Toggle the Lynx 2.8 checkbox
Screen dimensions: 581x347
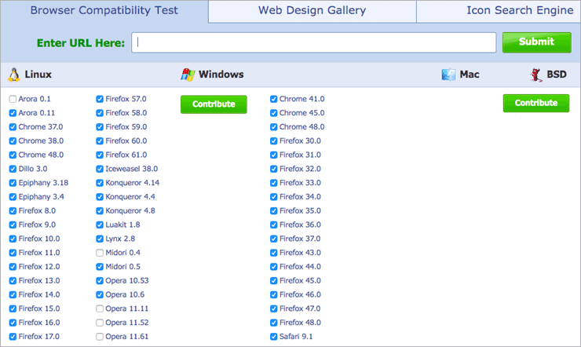pyautogui.click(x=100, y=239)
